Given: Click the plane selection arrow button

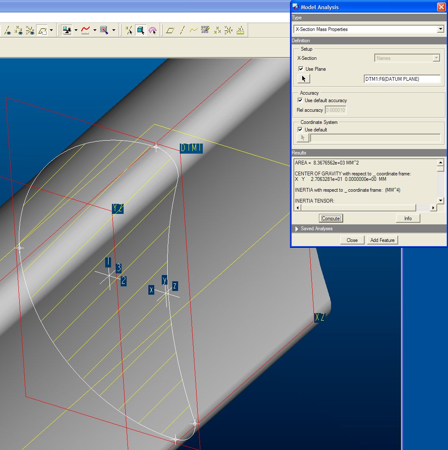Looking at the screenshot, I should [303, 79].
